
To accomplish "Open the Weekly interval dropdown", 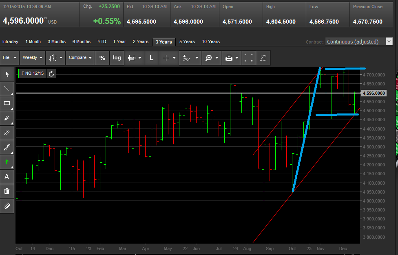I will click(33, 58).
